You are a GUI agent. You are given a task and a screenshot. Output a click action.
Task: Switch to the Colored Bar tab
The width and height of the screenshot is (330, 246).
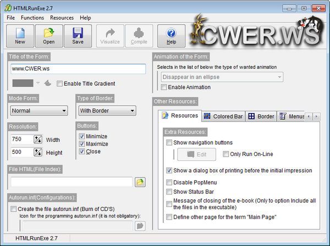(223, 116)
